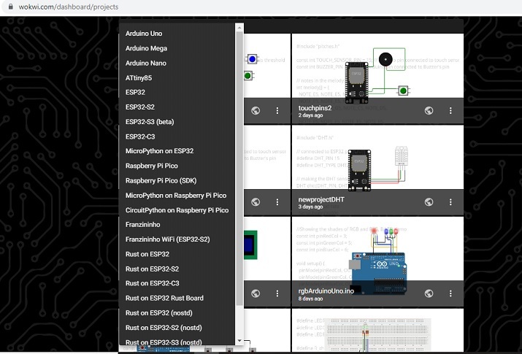Open the touchpins2 project title link

315,107
